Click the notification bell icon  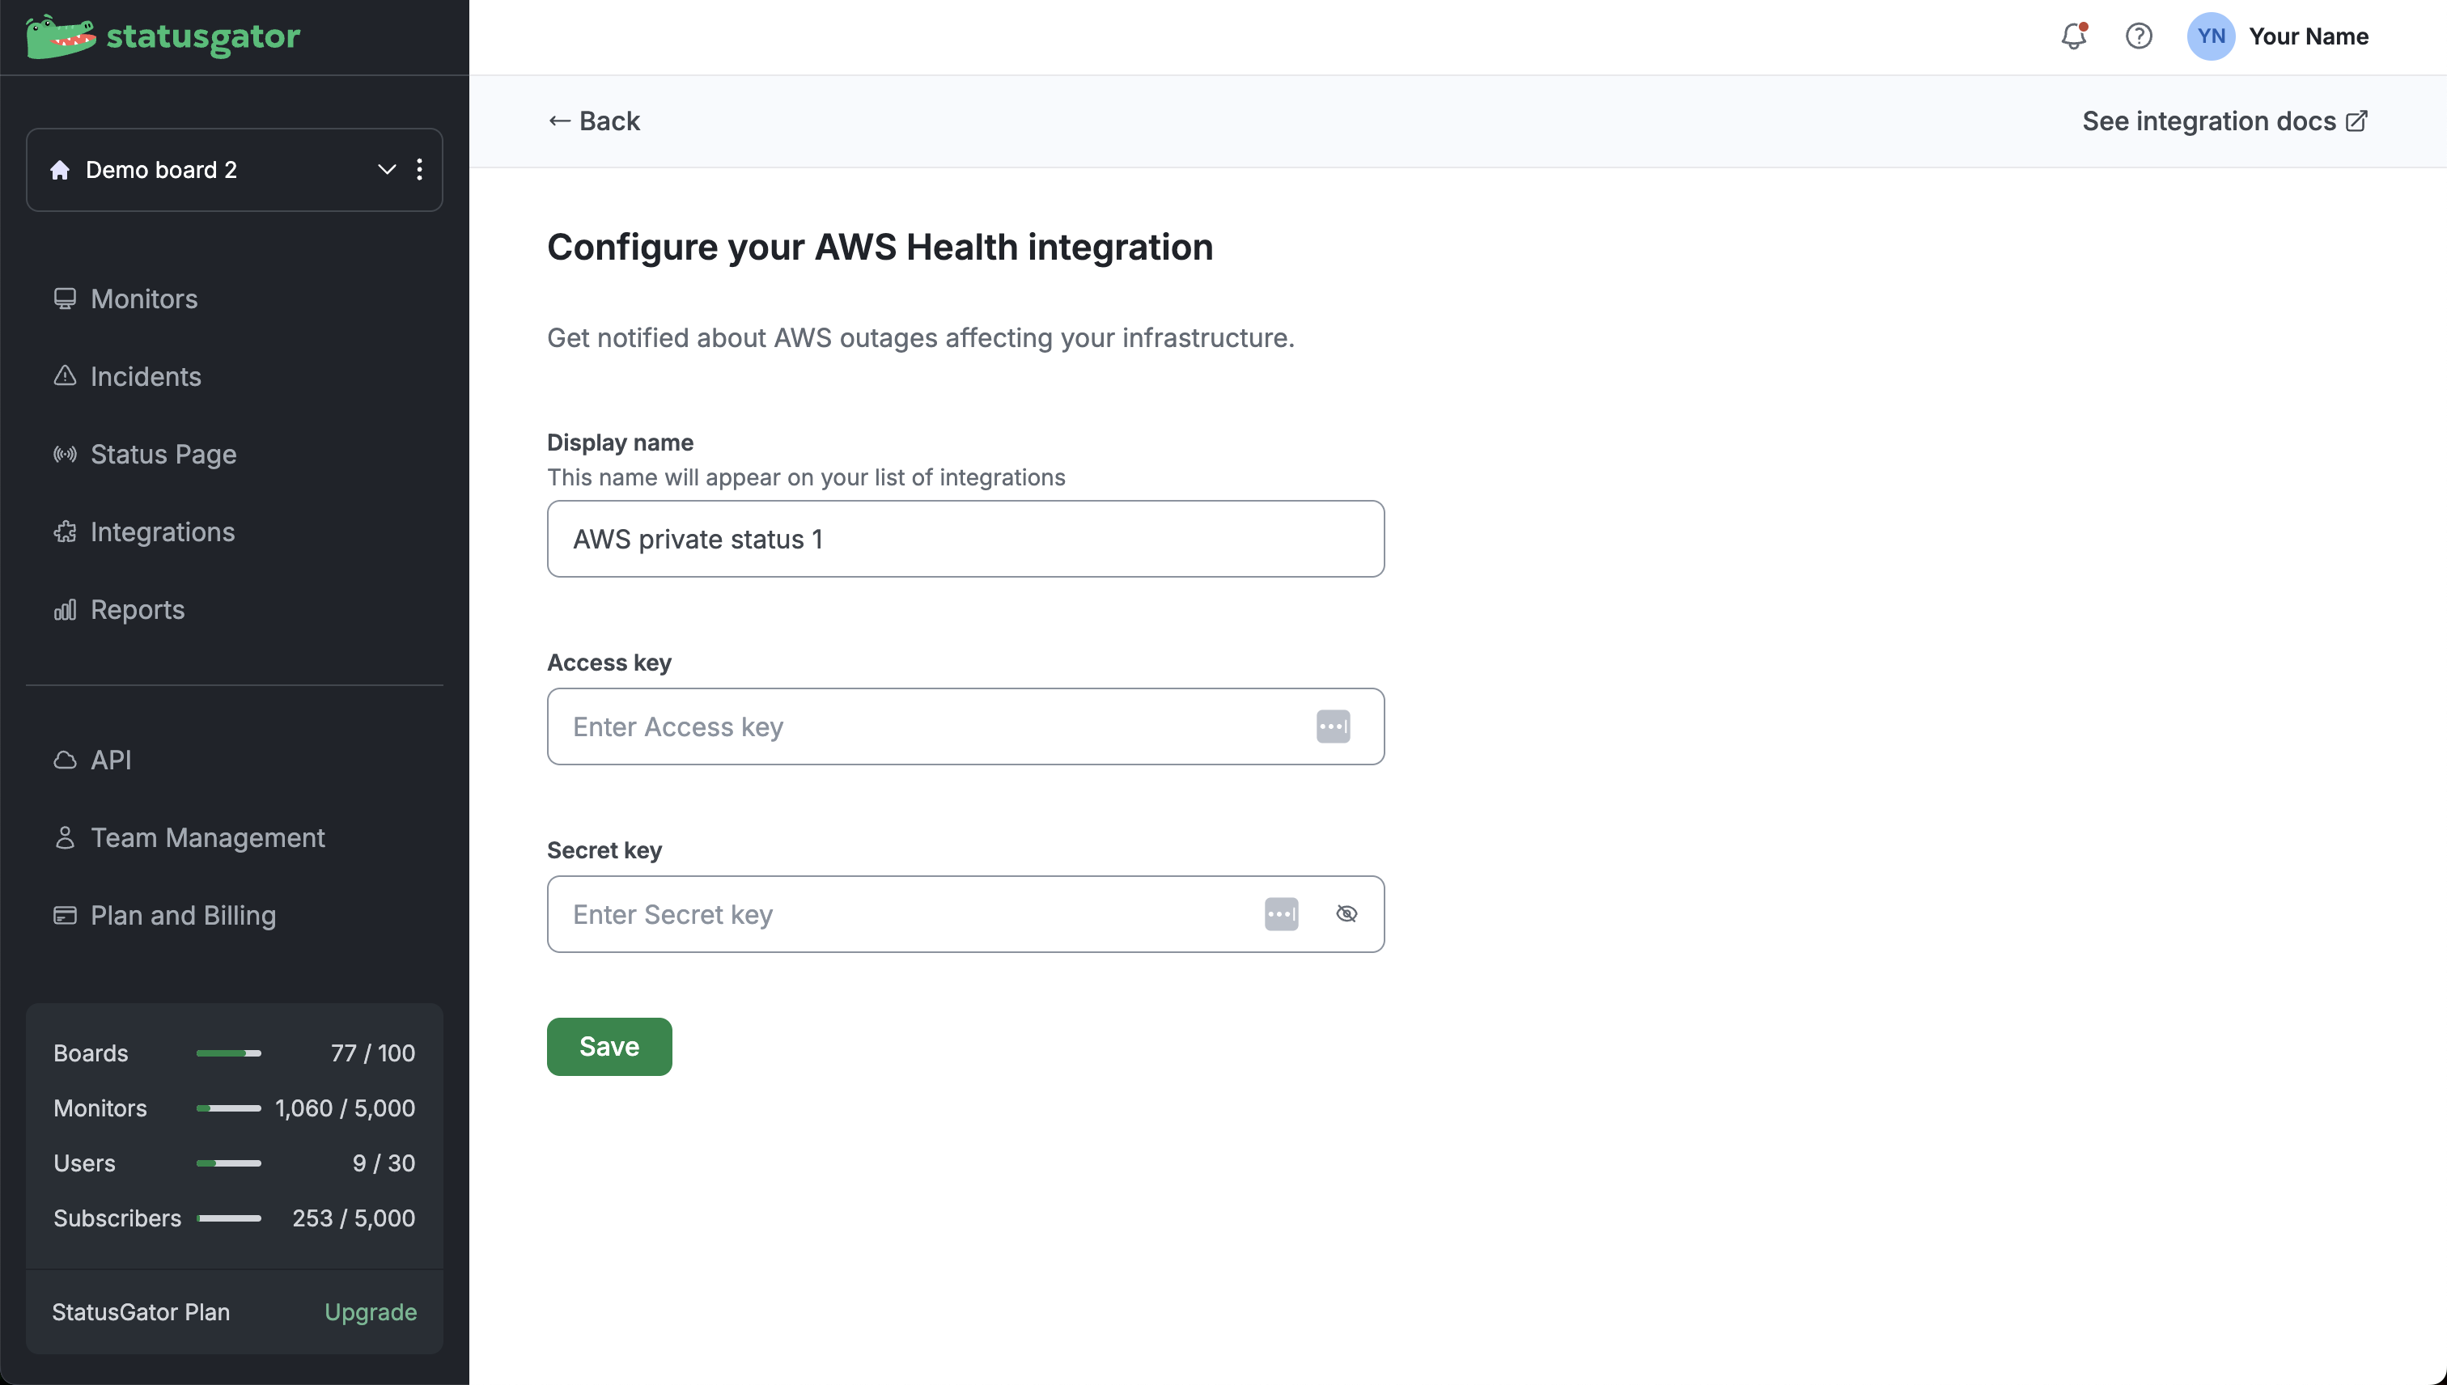2073,36
